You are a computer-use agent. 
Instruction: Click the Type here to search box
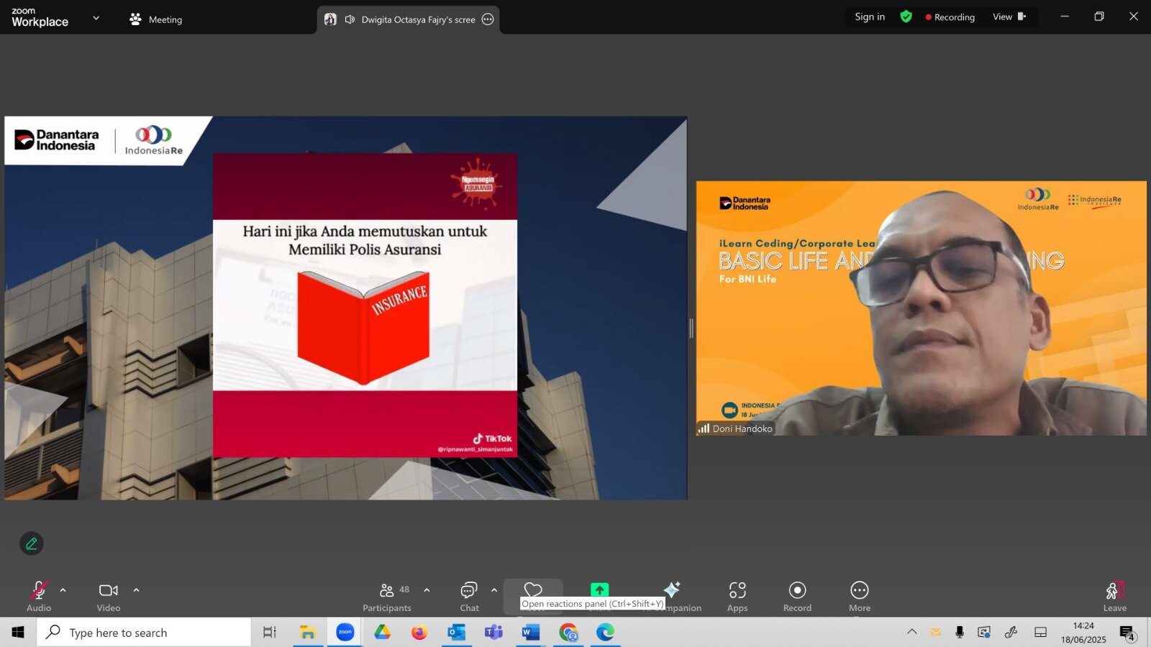tap(144, 633)
